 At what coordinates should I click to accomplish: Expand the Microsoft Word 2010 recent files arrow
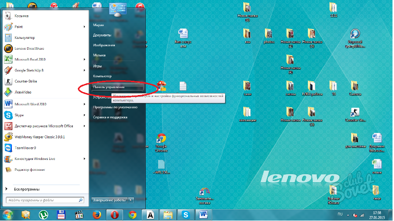85,104
